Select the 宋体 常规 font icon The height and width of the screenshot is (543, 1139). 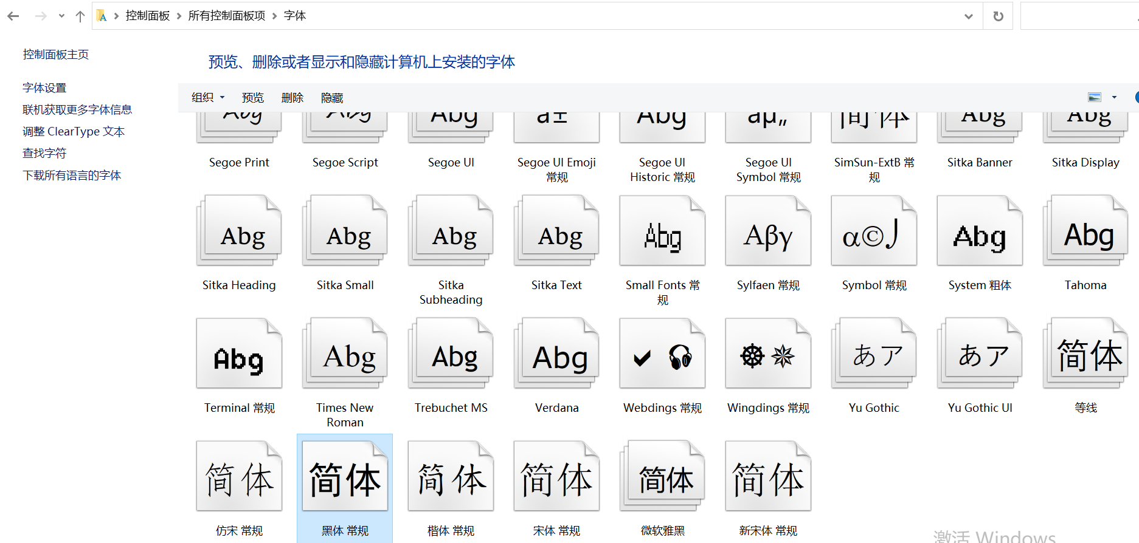pos(556,476)
